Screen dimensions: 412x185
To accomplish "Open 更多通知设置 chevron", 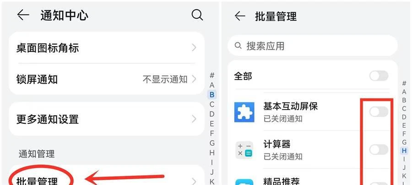I will tap(194, 119).
